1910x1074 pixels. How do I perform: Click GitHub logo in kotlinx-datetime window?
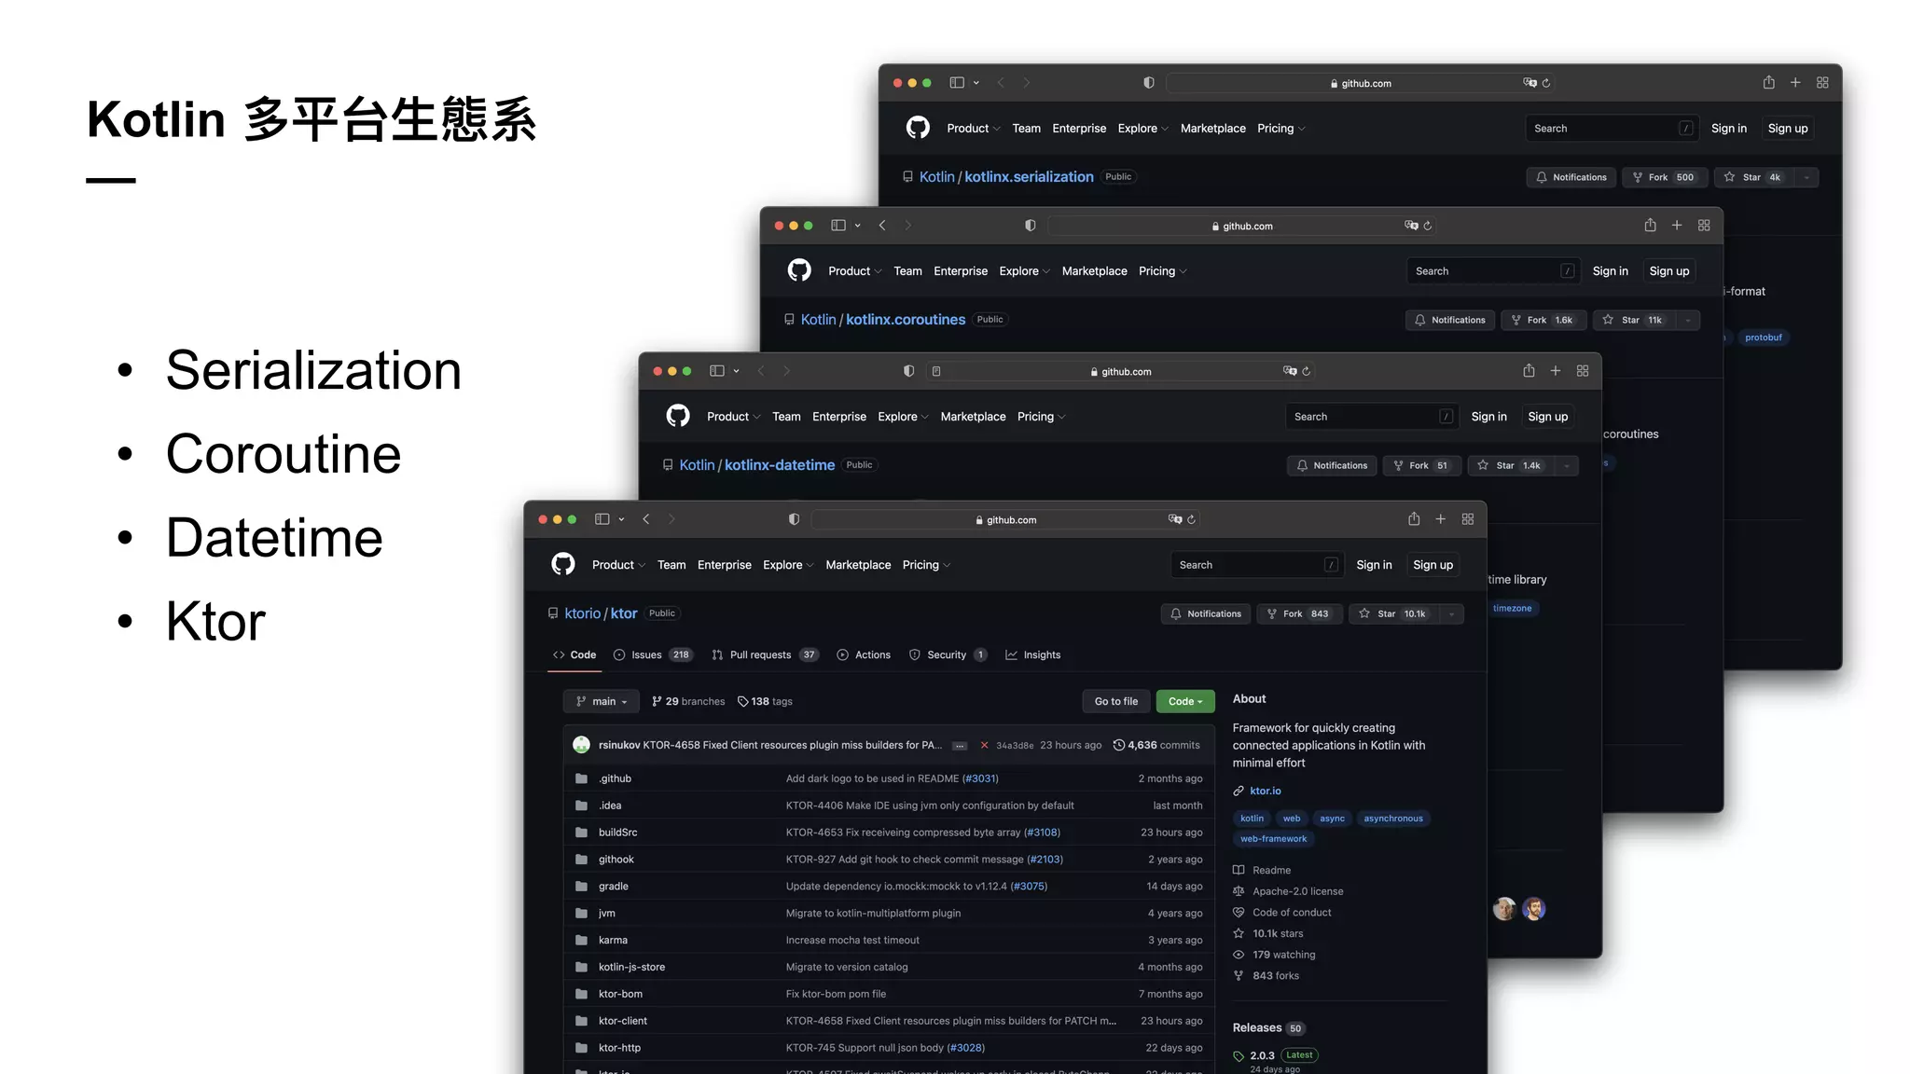click(x=678, y=416)
